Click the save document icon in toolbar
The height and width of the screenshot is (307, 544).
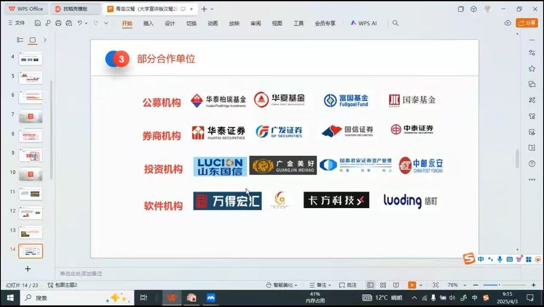[38, 23]
